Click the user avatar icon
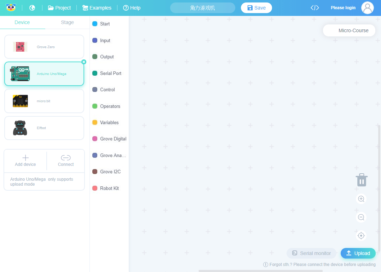381x272 pixels. pyautogui.click(x=367, y=8)
